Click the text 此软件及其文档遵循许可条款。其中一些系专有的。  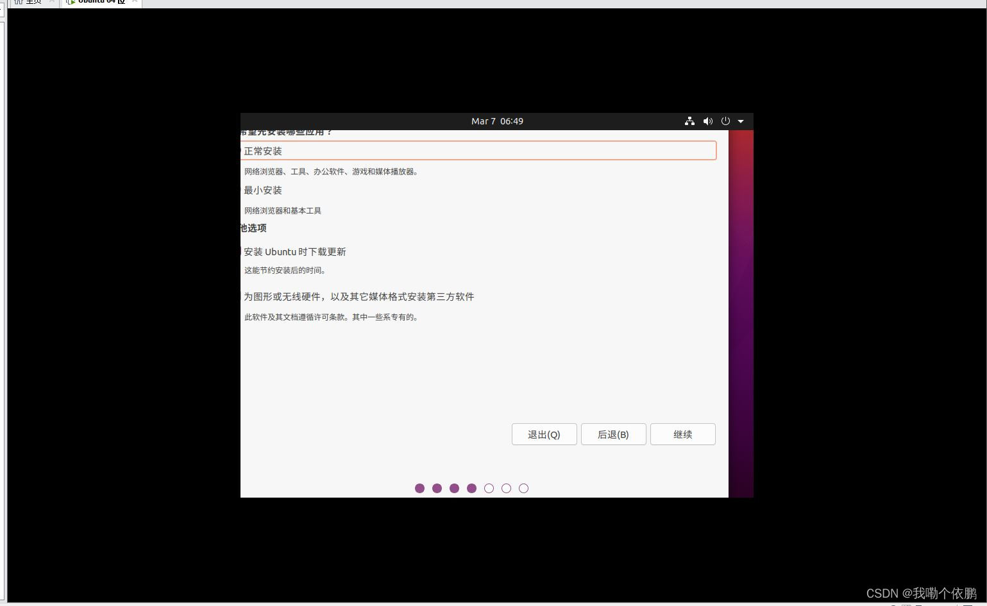pos(332,317)
